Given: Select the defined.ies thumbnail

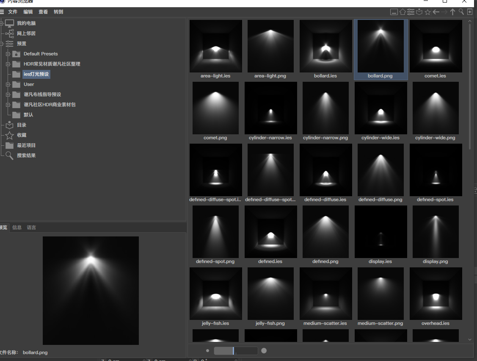Looking at the screenshot, I should click(x=270, y=232).
